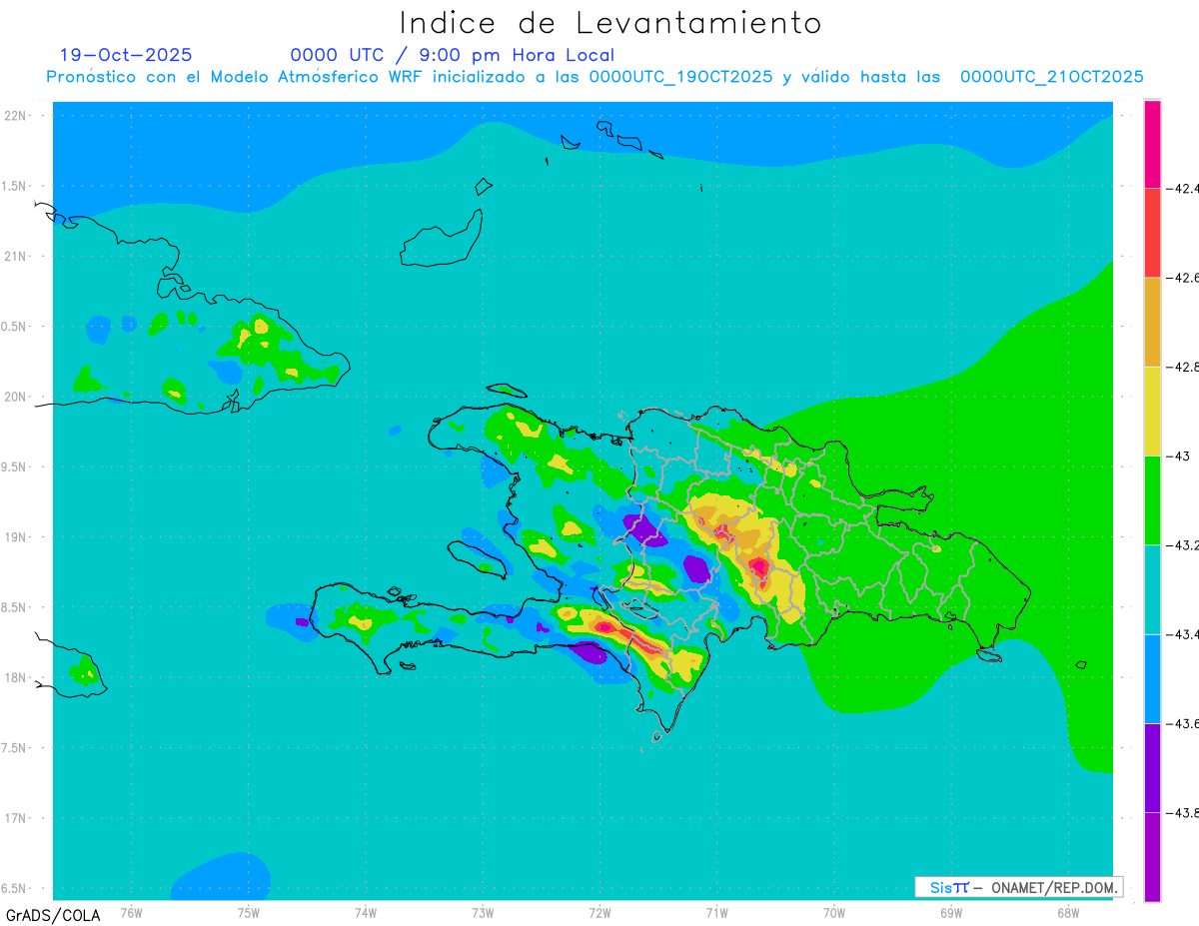Click '0000 UTC / 9:00 pm Hora Local'

pyautogui.click(x=453, y=55)
